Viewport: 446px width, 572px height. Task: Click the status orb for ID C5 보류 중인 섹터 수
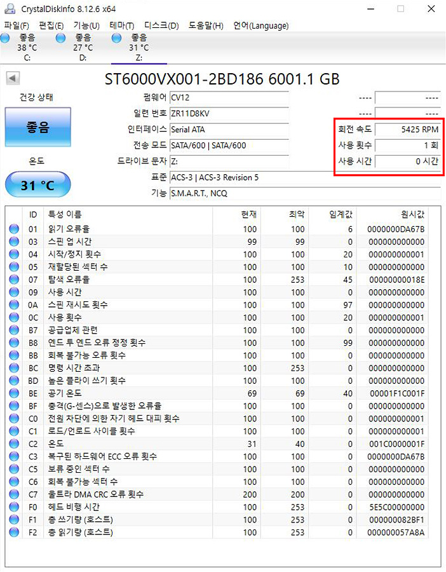click(14, 469)
